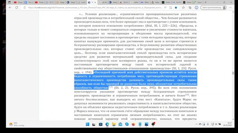The height and width of the screenshot is (133, 238).
Task: Click the highlighted text "Последней причиной всех действительных кризисов"
Action: [x=133, y=72]
